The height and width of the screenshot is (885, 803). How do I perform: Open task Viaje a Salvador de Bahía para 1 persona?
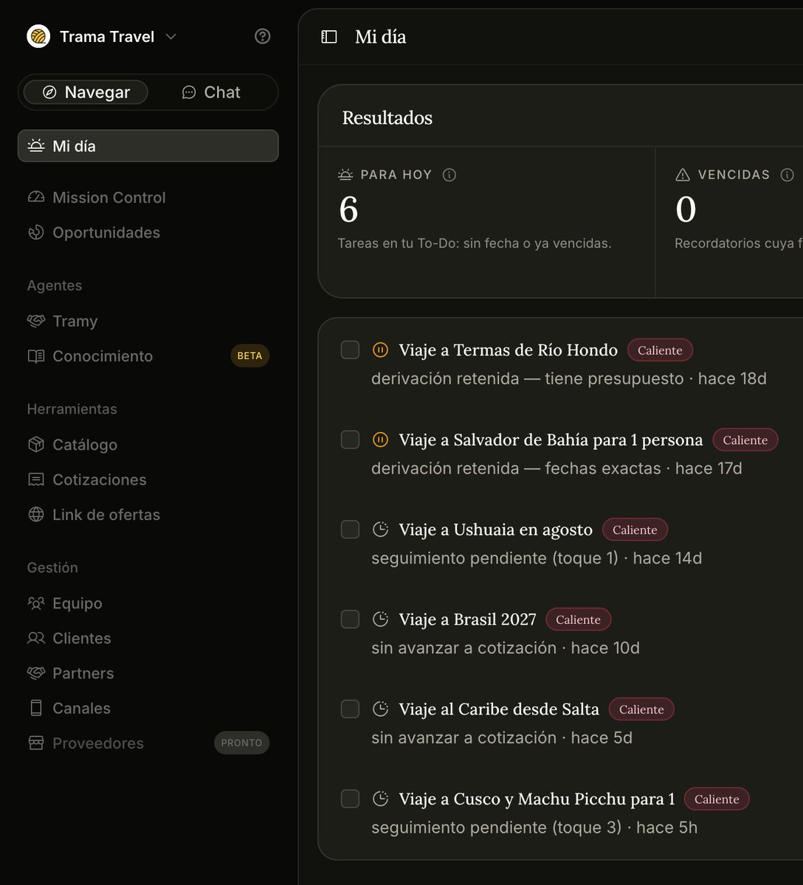click(x=551, y=440)
